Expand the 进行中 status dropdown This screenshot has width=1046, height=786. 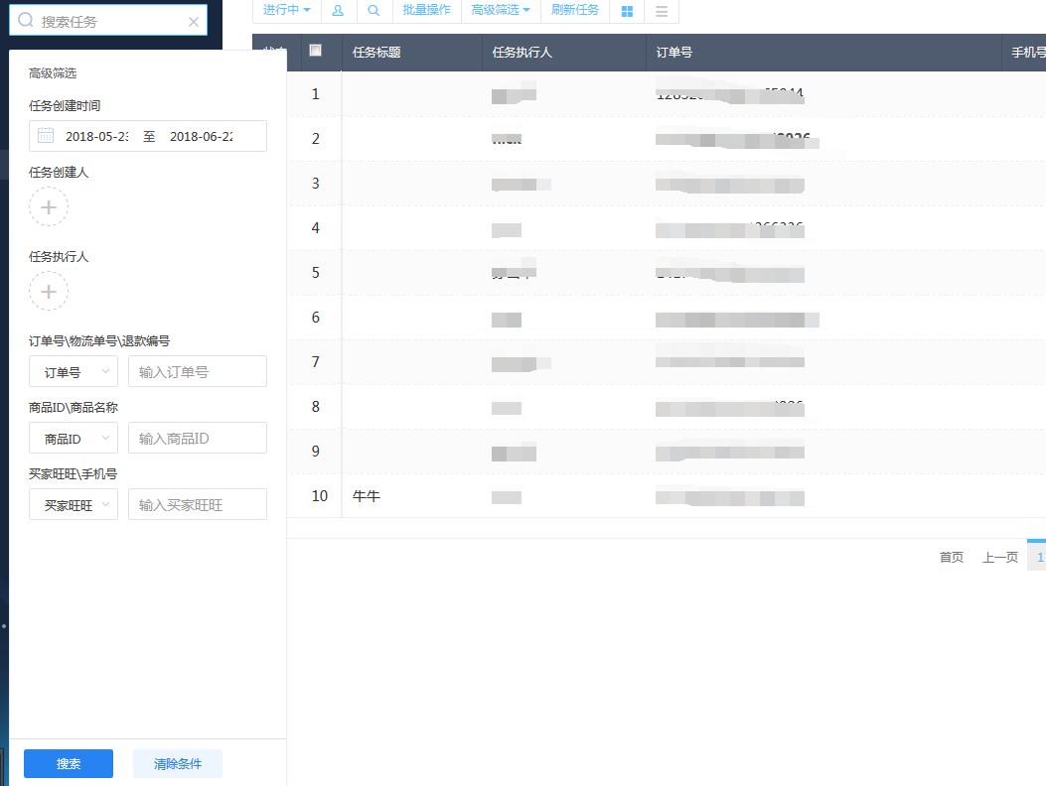[286, 10]
